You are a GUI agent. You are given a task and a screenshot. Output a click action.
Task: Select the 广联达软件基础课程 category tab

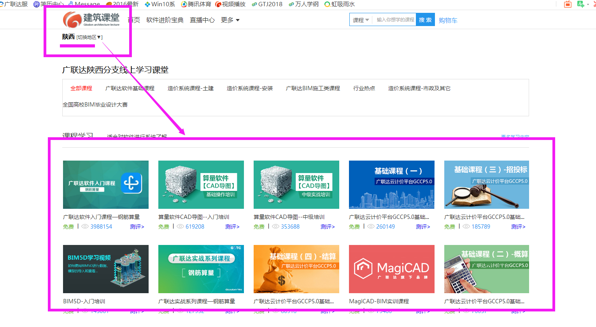click(130, 88)
